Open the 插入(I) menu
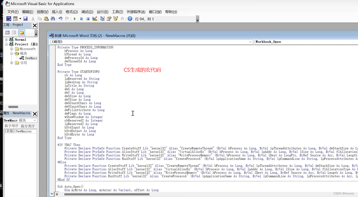This screenshot has width=358, height=197. pyautogui.click(x=57, y=12)
